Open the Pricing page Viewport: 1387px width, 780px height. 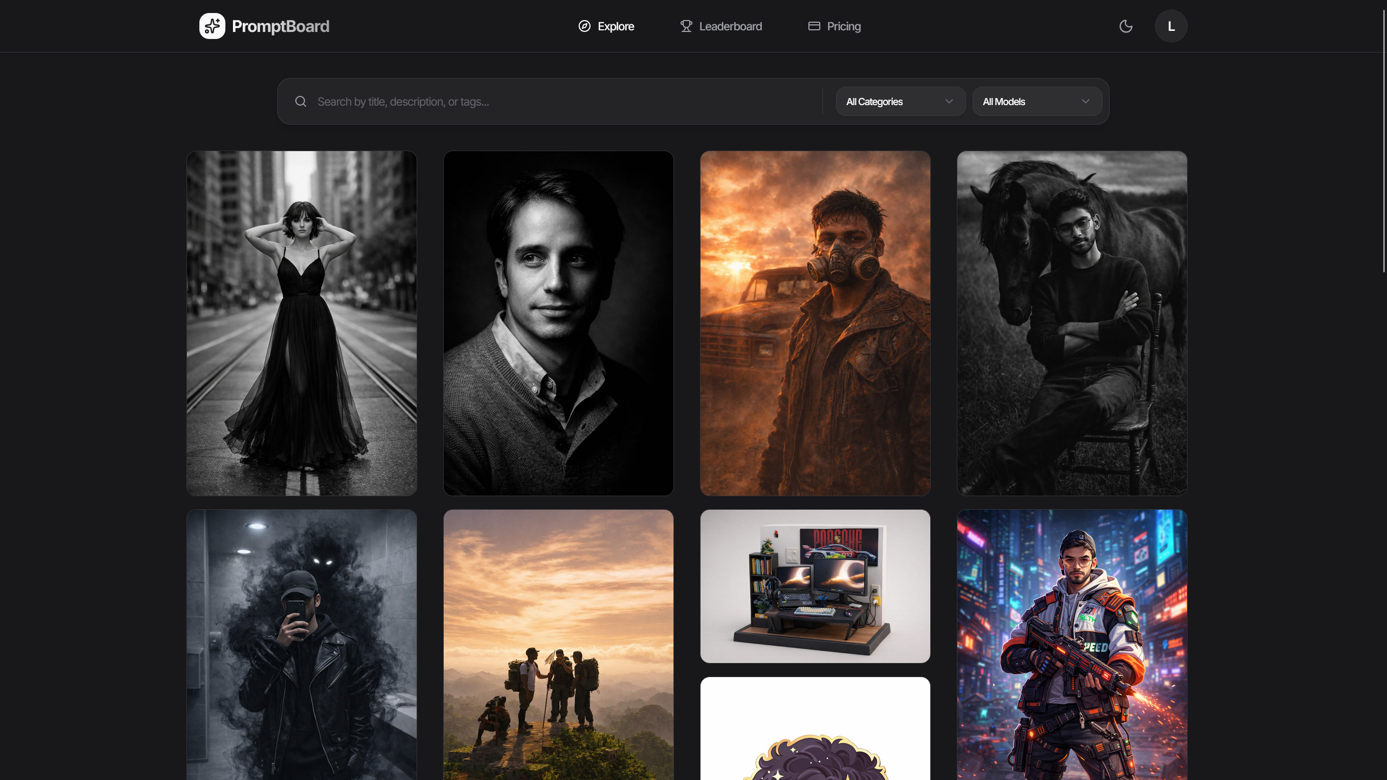pyautogui.click(x=844, y=26)
